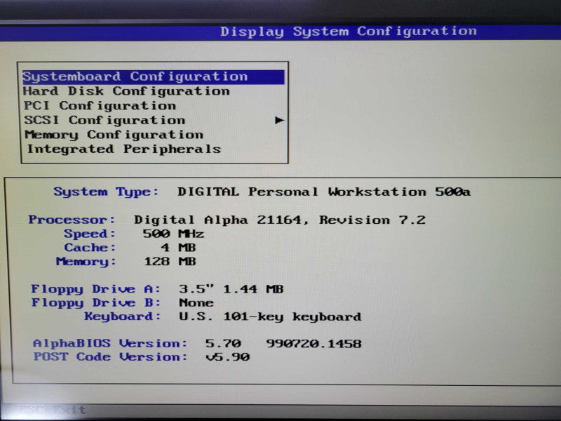Click the Memory label in details
Image resolution: width=561 pixels, height=421 pixels.
[86, 262]
